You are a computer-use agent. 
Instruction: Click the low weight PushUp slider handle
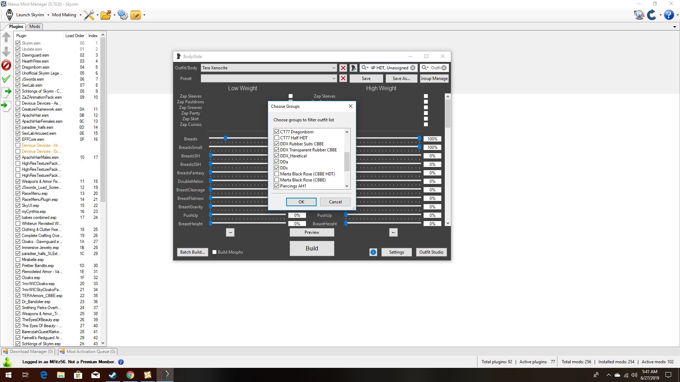coord(210,215)
